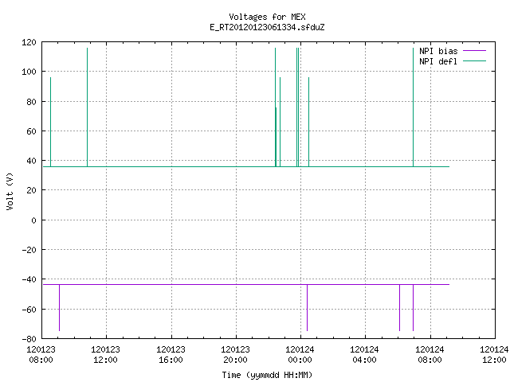This screenshot has width=510, height=382.
Task: Click the x-axis tick label 120123 20:00
Action: tap(235, 355)
